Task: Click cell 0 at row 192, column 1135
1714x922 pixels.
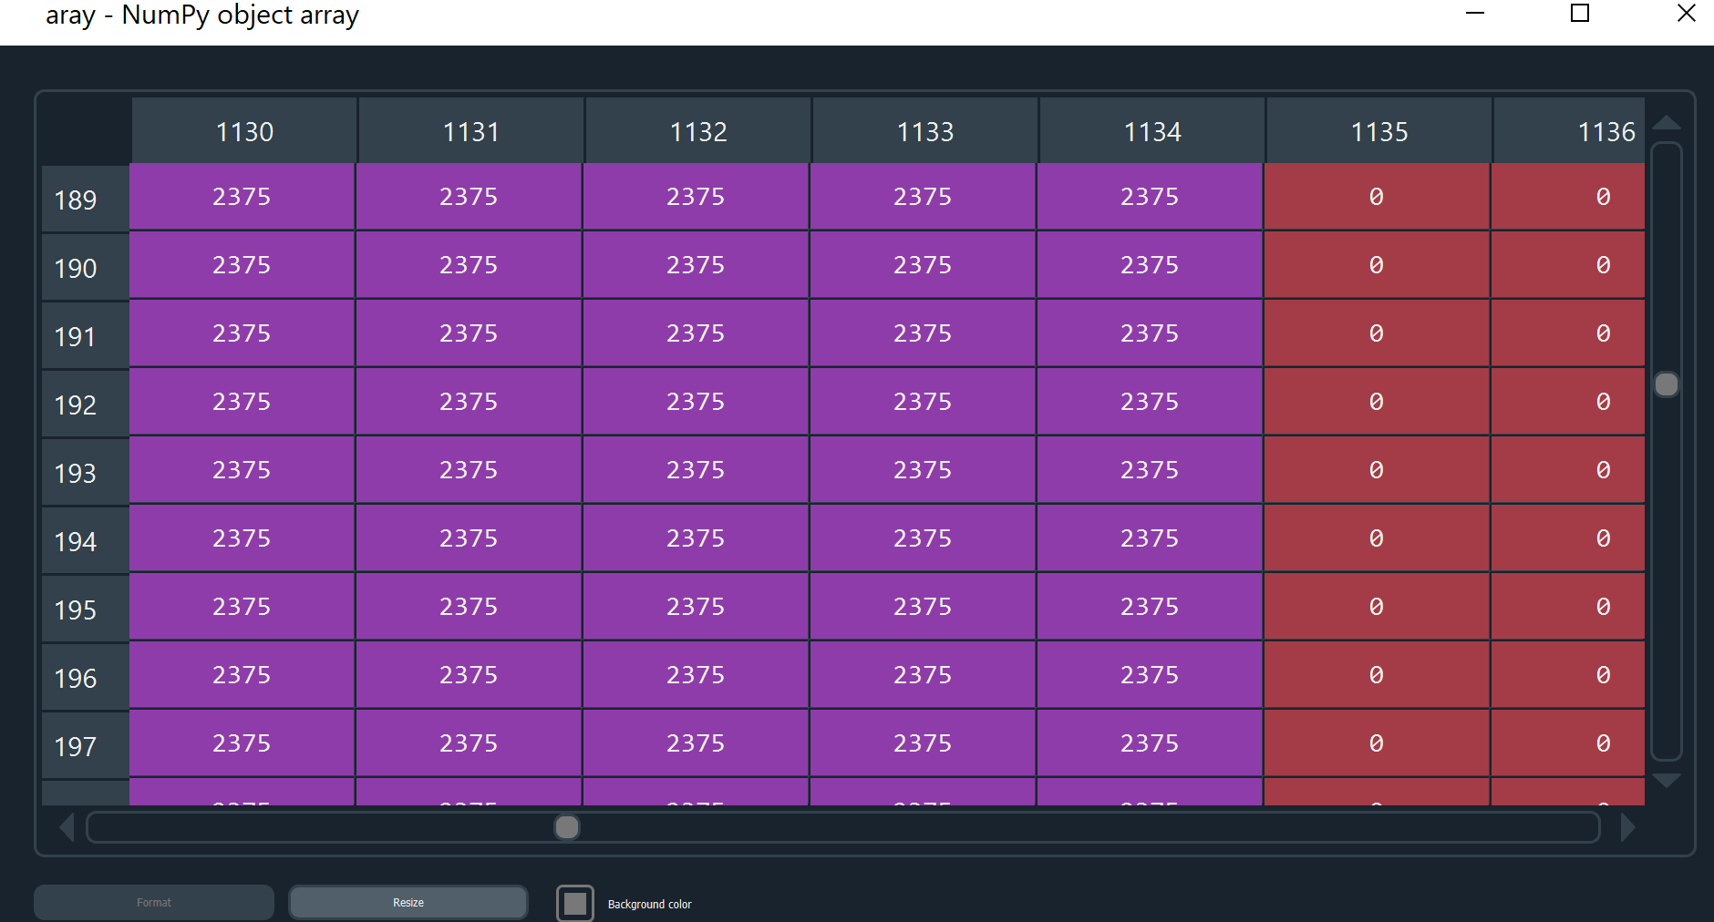Action: [1377, 402]
